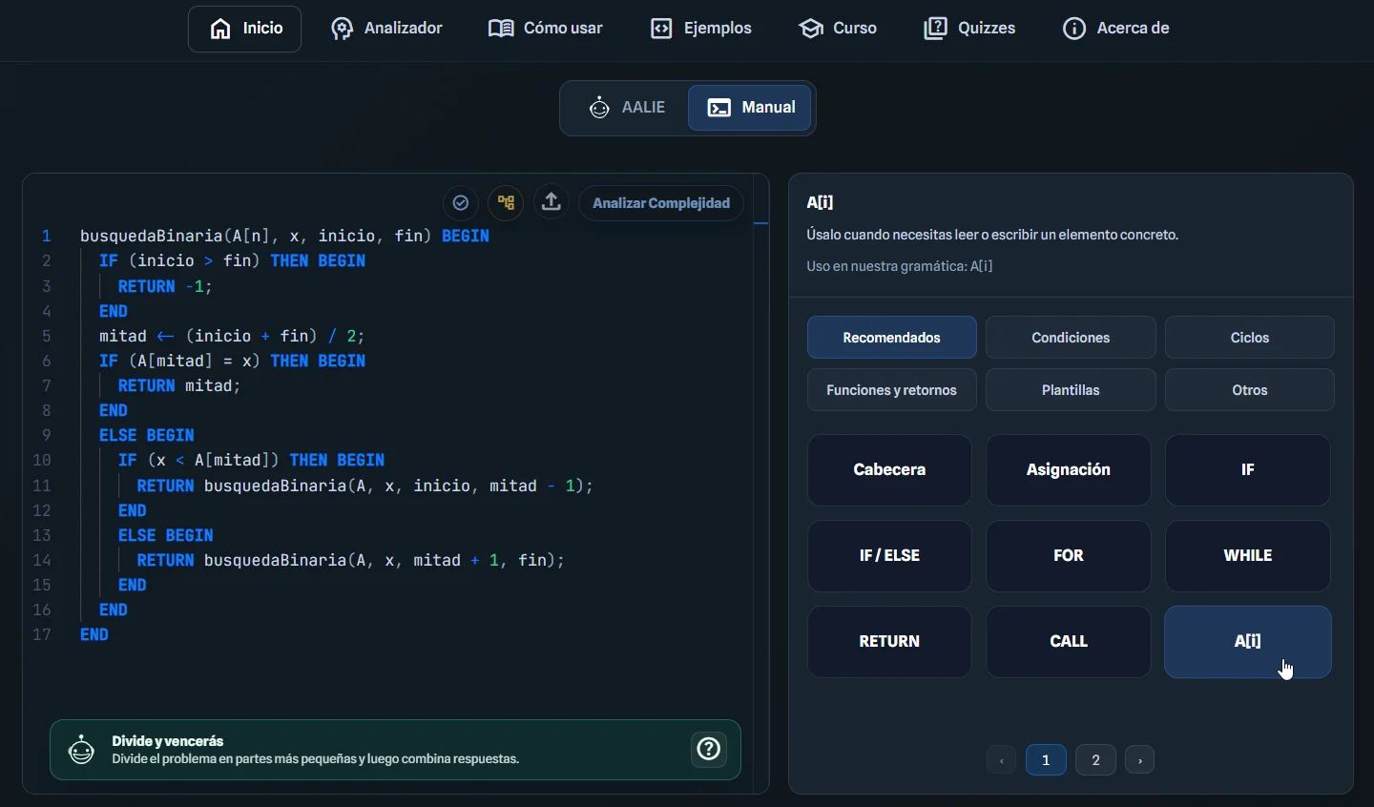Browse the Ejemplos section

[x=702, y=29]
